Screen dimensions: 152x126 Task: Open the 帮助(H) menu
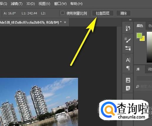(76, 4)
